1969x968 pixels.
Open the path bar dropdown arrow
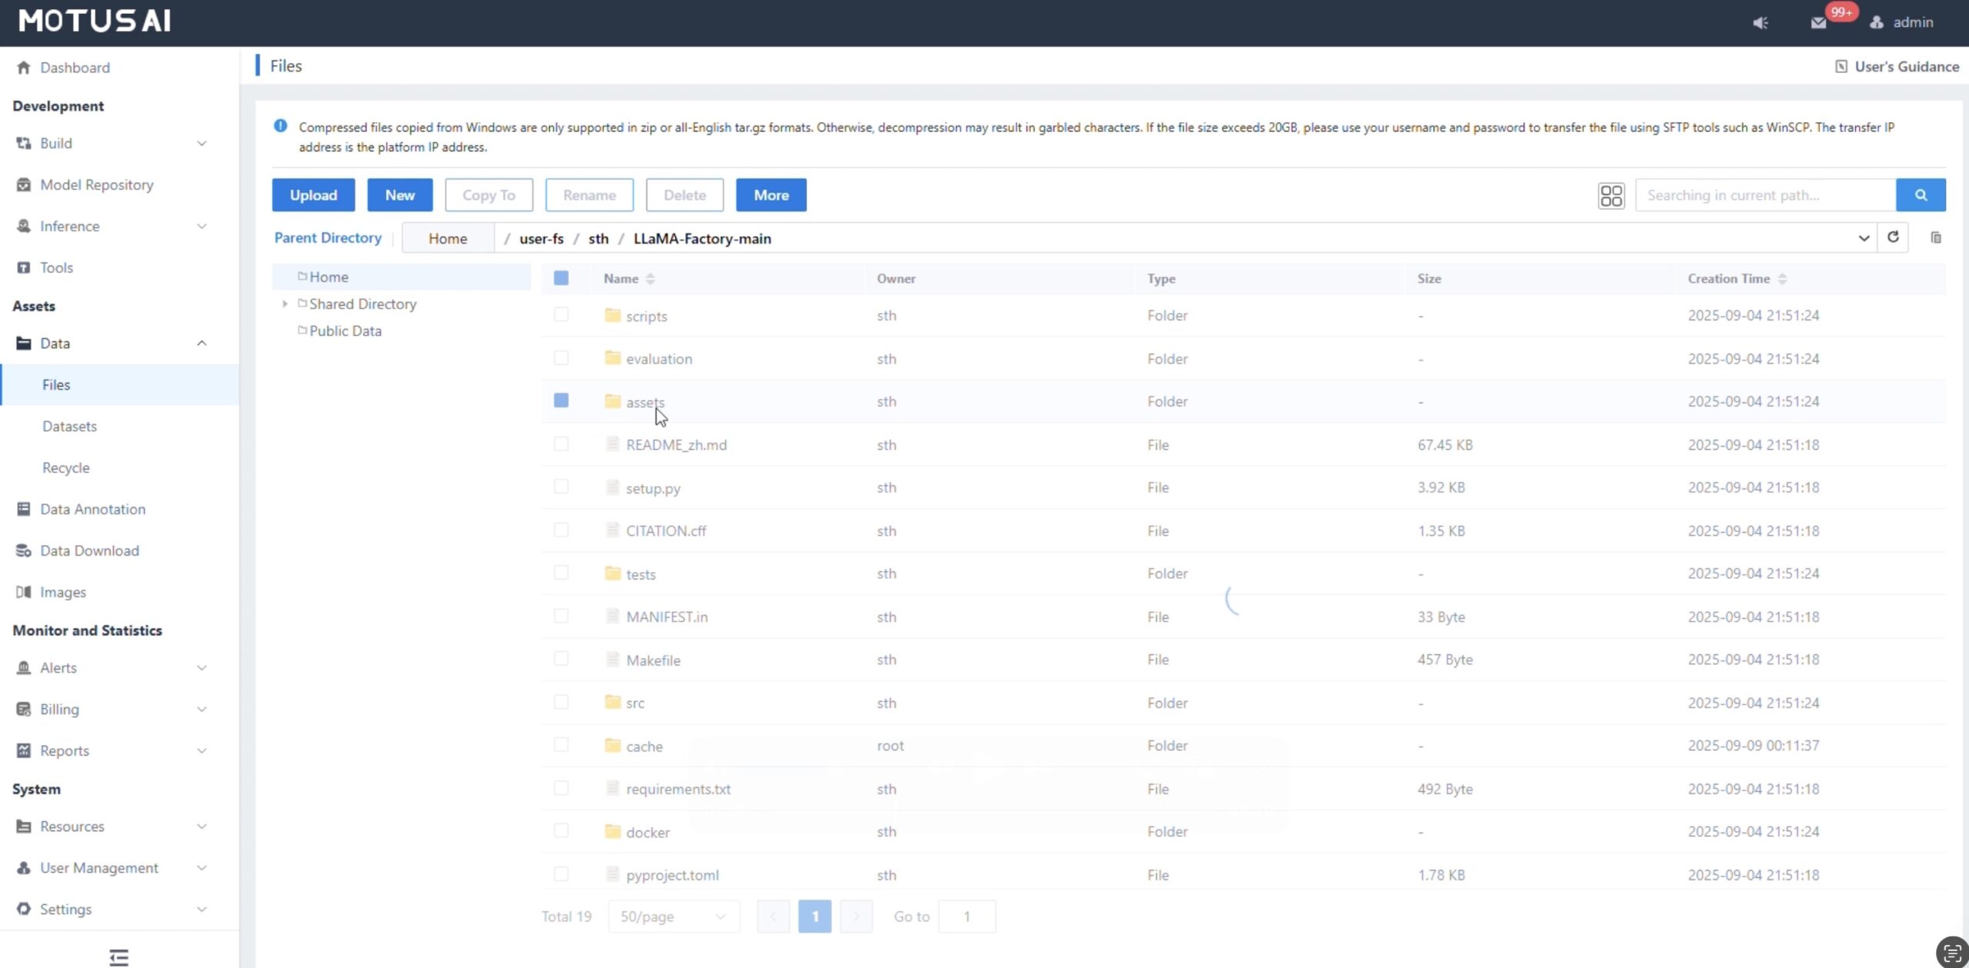1863,238
